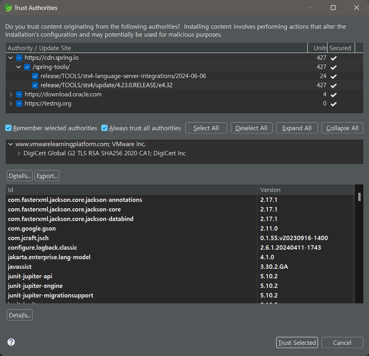Click the Collapse All button
This screenshot has width=369, height=356.
[x=342, y=128]
